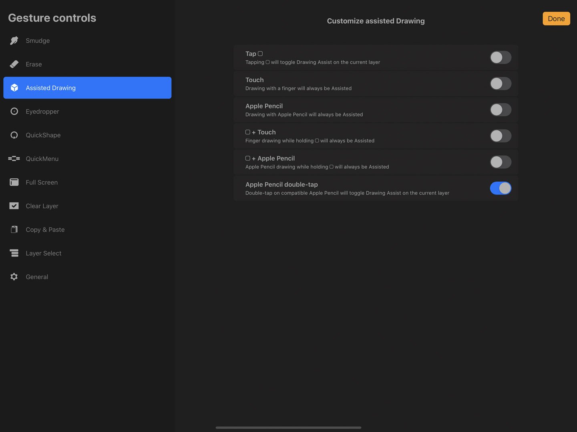The image size is (577, 432).
Task: Select the Layer Select stack icon
Action: pos(14,253)
